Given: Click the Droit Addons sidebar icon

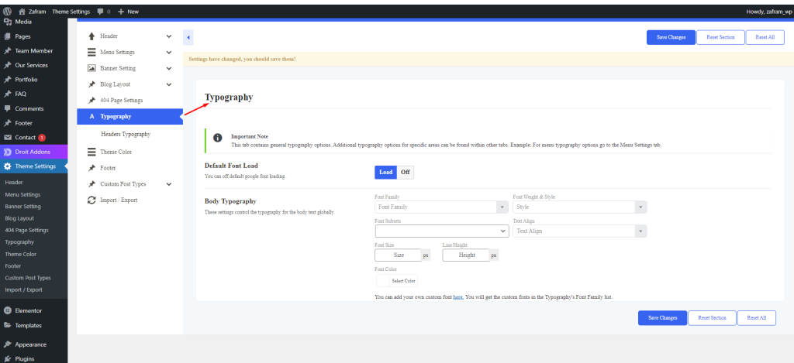Looking at the screenshot, I should 7,152.
